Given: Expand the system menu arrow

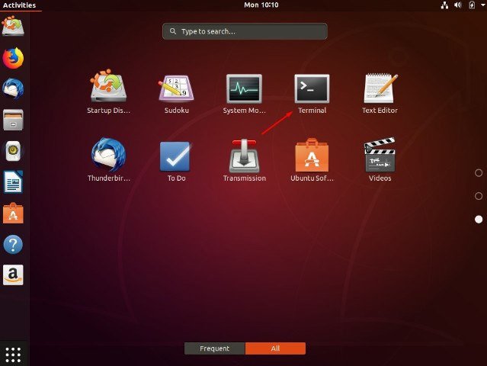Looking at the screenshot, I should pos(483,5).
